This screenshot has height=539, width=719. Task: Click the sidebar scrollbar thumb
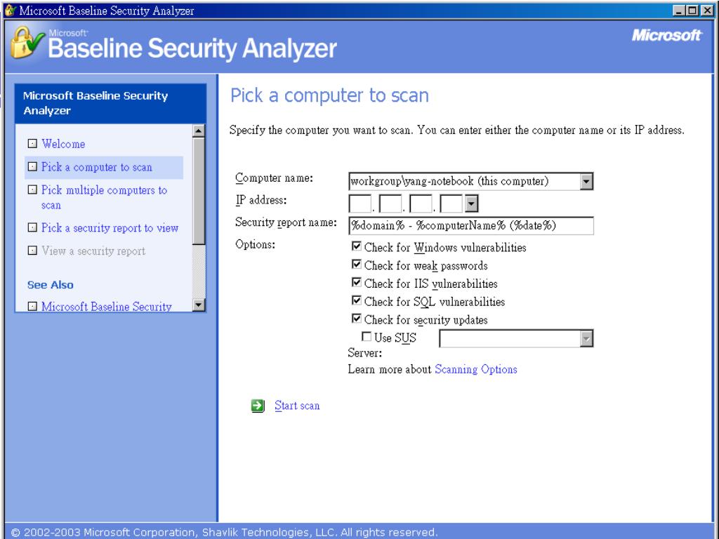coord(199,191)
